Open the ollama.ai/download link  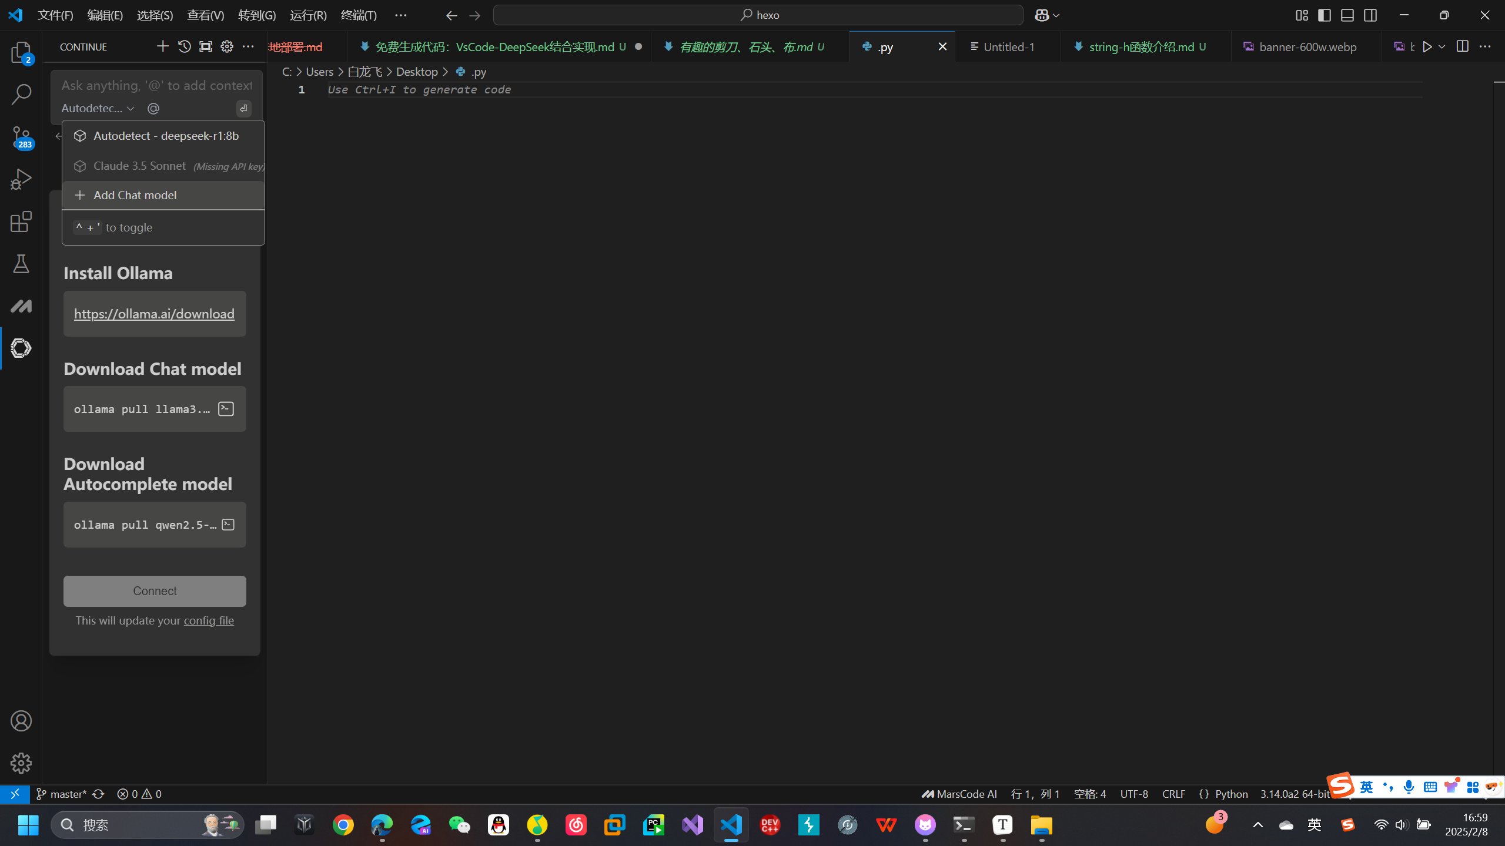(154, 314)
